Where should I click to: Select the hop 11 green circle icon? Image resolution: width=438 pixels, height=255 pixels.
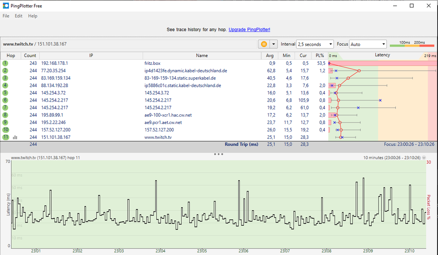click(6, 137)
